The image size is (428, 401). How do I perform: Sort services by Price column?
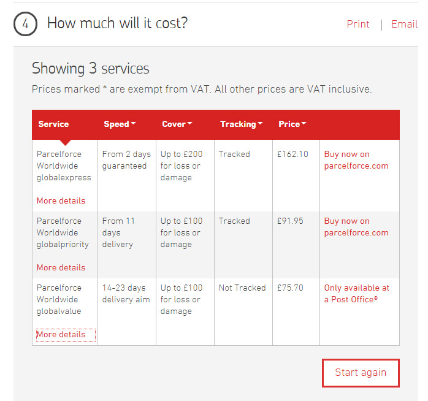292,124
